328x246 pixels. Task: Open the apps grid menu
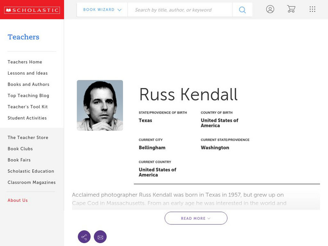pyautogui.click(x=312, y=9)
